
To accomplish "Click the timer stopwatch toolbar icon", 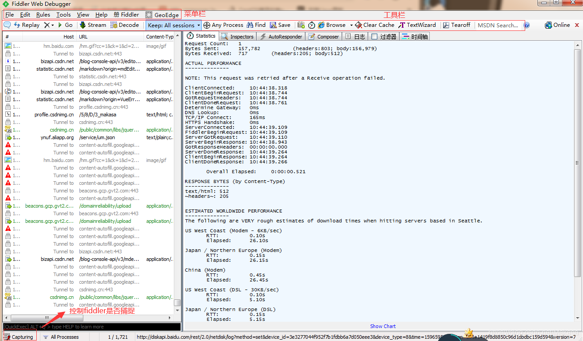I will [x=311, y=25].
